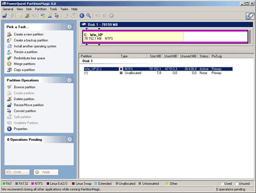Click the Resize/Move partition icon in operations panel

point(9,105)
